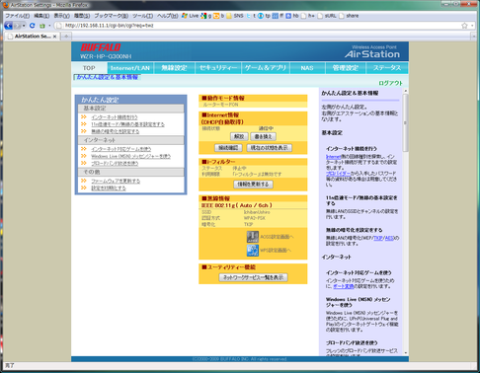
Task: Open a new browser tab
Action: tap(66, 37)
